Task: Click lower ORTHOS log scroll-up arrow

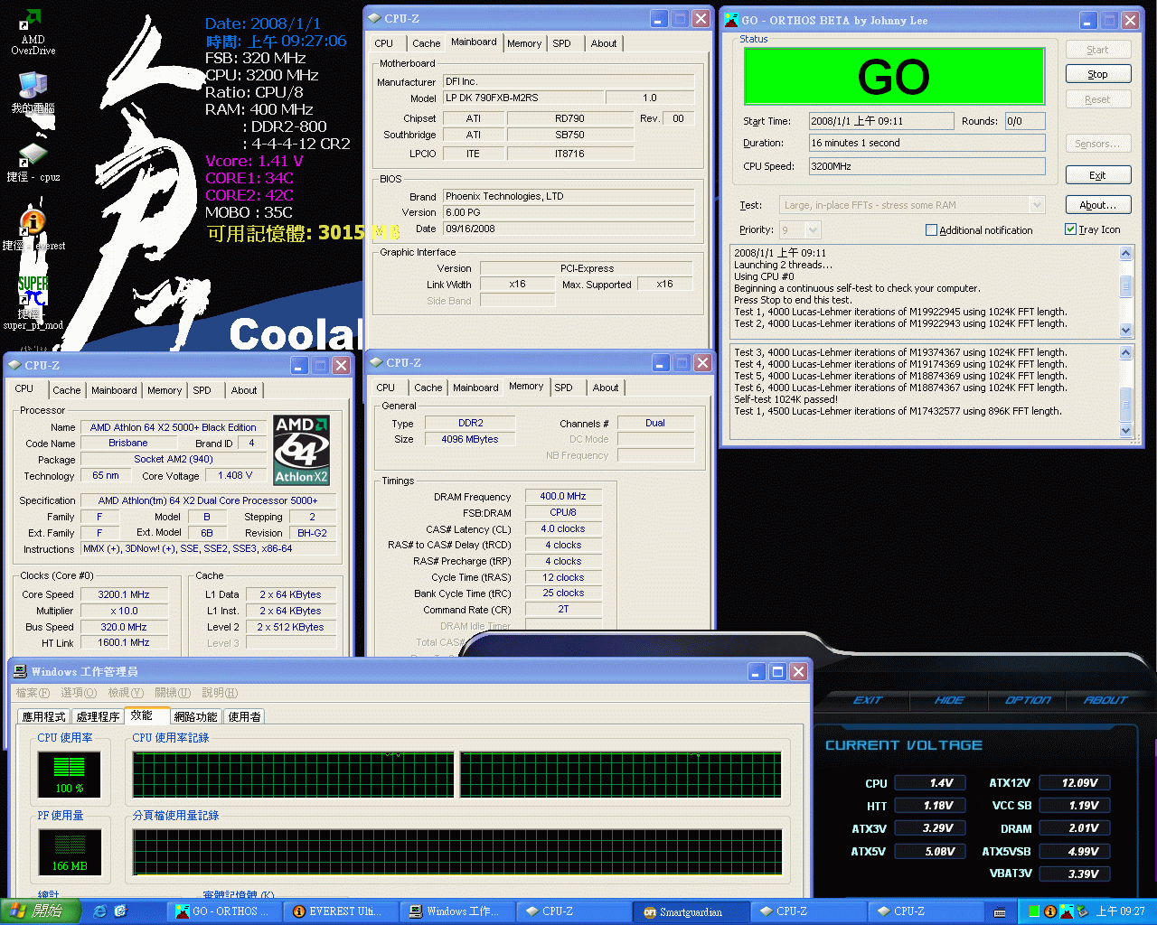Action: point(1125,353)
